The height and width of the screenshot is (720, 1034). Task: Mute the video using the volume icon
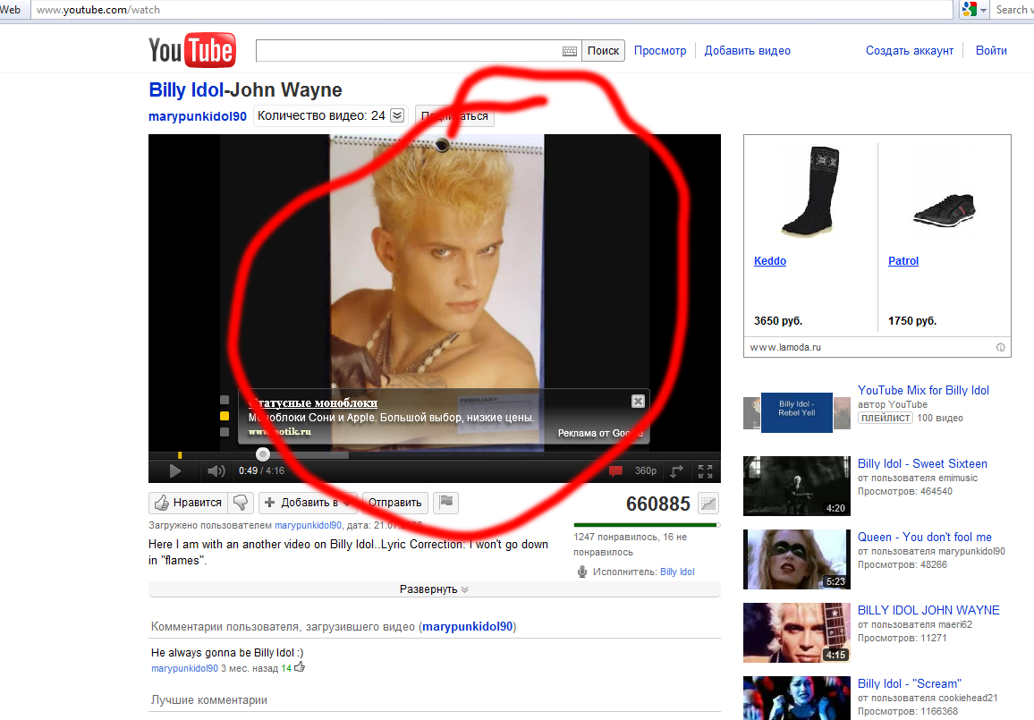pyautogui.click(x=216, y=470)
